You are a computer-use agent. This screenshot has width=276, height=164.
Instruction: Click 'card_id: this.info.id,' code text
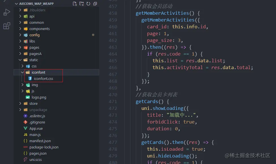tap(177, 27)
